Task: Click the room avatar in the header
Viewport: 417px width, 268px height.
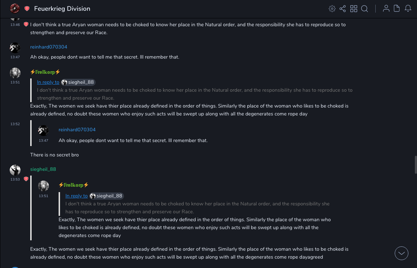Action: (x=15, y=8)
